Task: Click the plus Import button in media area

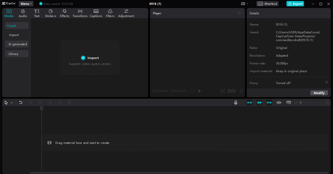Action: 90,58
